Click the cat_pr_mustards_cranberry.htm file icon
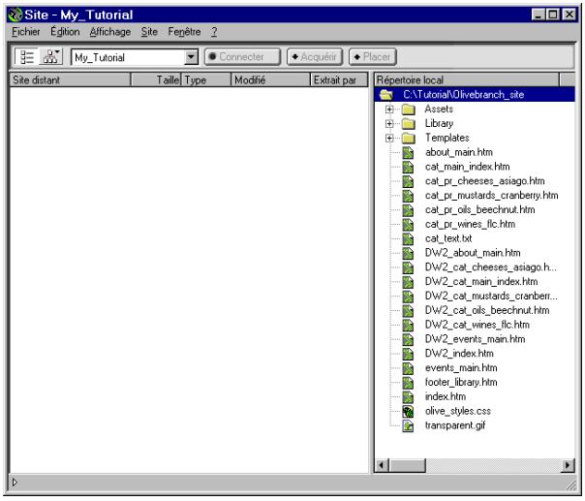This screenshot has width=585, height=501. (408, 196)
